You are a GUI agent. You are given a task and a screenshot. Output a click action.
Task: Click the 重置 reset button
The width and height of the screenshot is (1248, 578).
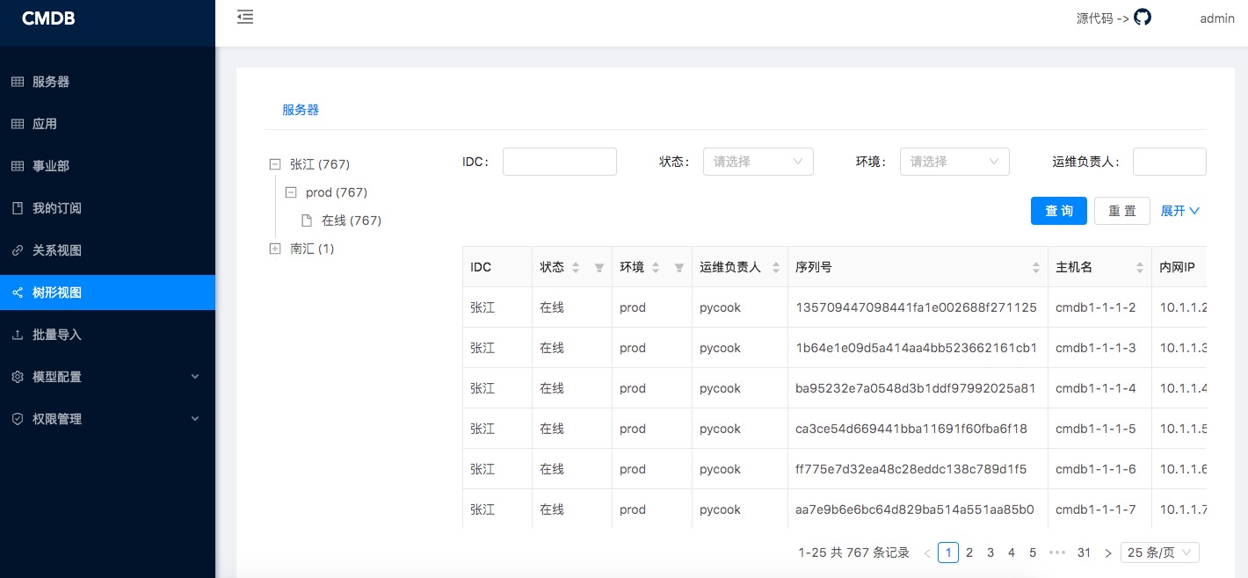coord(1121,211)
